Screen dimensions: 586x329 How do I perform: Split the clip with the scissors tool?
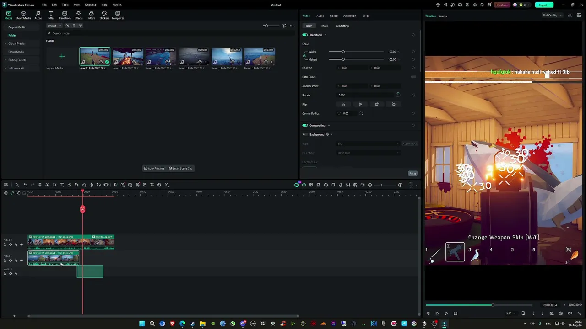pos(47,185)
